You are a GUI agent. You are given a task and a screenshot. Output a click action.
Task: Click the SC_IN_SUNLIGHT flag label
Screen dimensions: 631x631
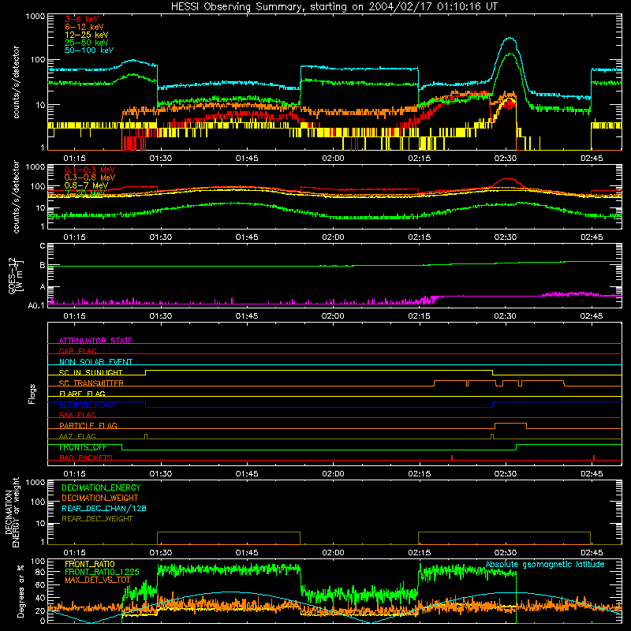[90, 372]
